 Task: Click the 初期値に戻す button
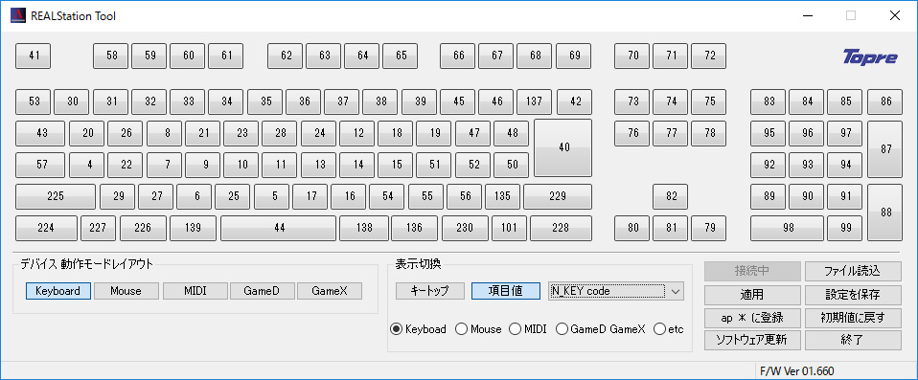(853, 318)
